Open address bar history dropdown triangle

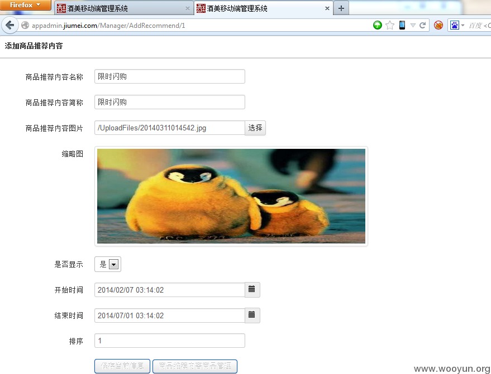coord(413,25)
